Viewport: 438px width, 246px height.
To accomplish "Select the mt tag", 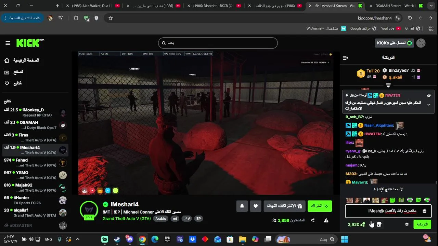I will [x=175, y=219].
